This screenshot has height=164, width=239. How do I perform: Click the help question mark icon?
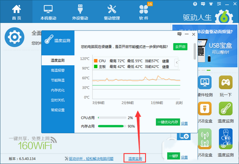(195, 4)
